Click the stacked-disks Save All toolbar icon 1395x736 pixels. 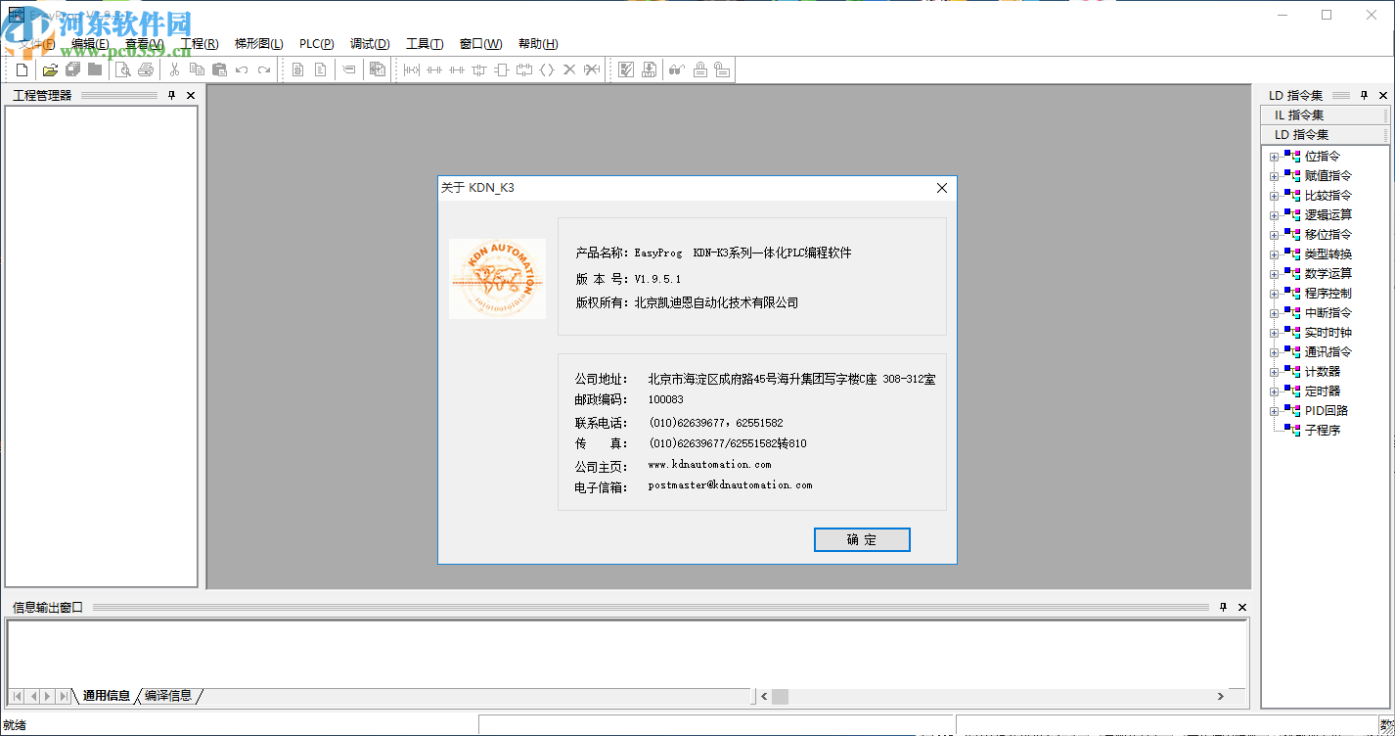[x=72, y=69]
